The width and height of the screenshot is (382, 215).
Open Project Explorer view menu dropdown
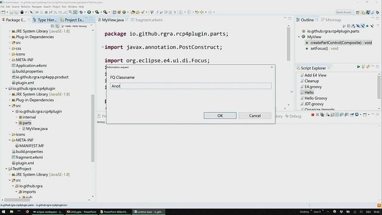pyautogui.click(x=91, y=25)
